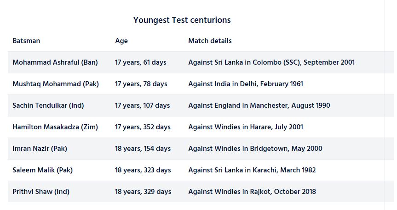This screenshot has height=210, width=397.
Task: Click the Delhi February 1961 match details
Action: (246, 84)
